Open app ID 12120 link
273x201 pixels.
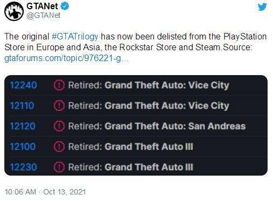23,126
